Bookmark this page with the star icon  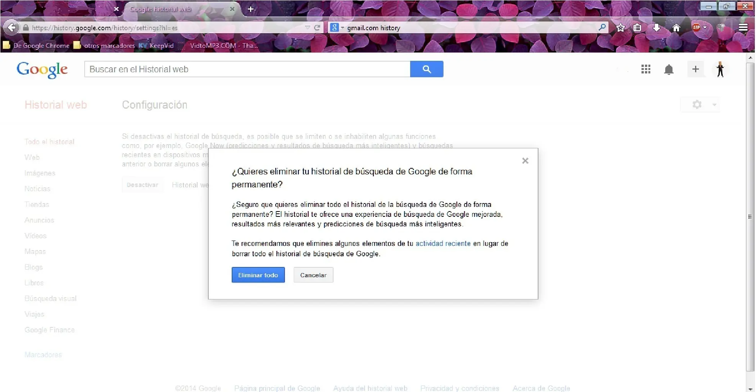[621, 28]
